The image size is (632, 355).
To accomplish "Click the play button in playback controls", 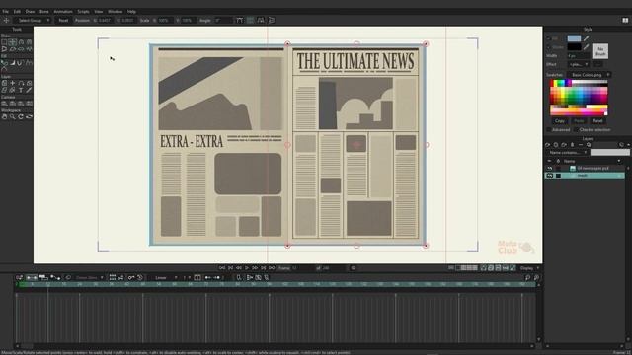I will 247,268.
